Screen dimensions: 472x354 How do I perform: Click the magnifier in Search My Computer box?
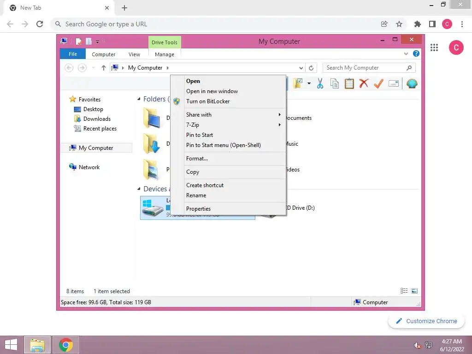tap(409, 68)
